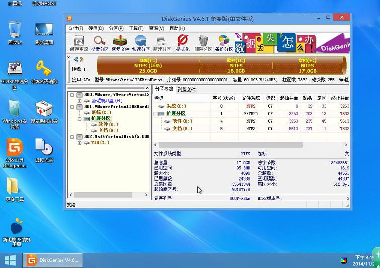
Task: Click the Windows Start button
Action: click(10, 260)
